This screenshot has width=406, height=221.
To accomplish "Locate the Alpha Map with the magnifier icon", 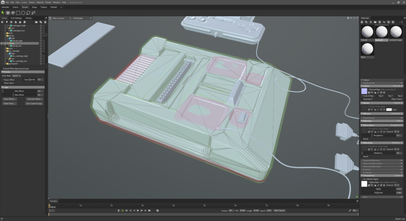I will [x=372, y=185].
